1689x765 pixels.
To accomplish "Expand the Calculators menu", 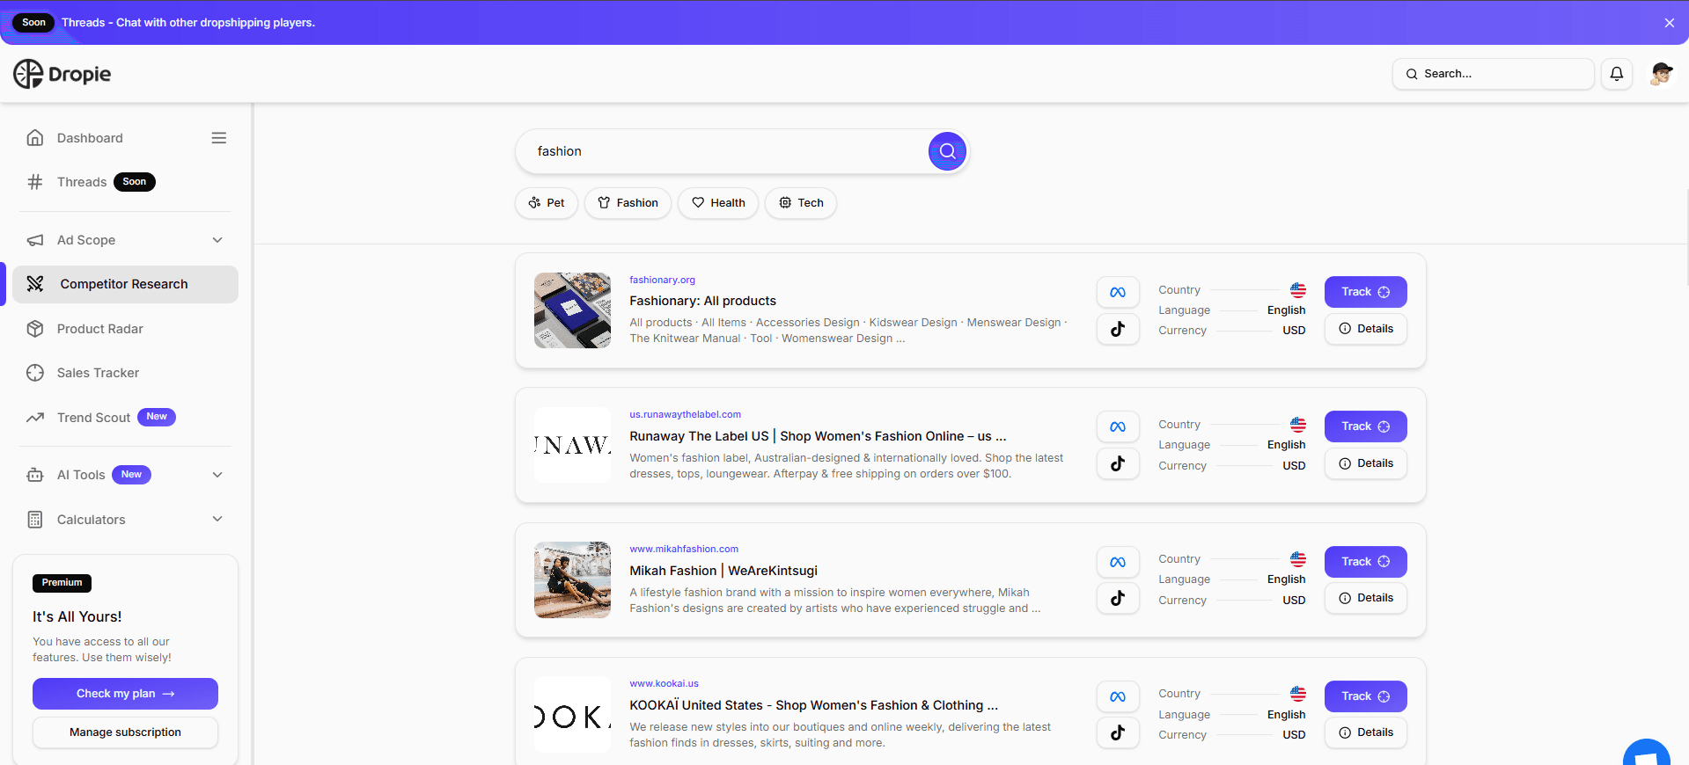I will [x=125, y=520].
